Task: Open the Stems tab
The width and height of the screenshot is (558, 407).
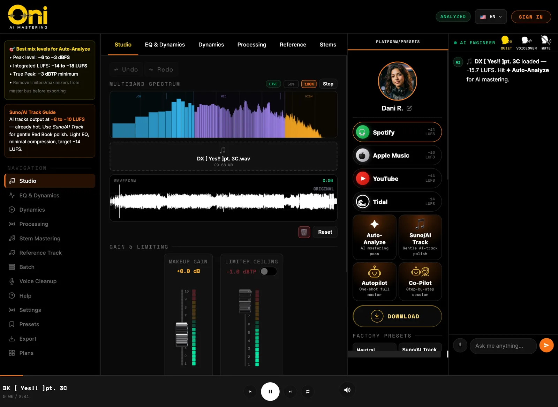Action: 328,45
